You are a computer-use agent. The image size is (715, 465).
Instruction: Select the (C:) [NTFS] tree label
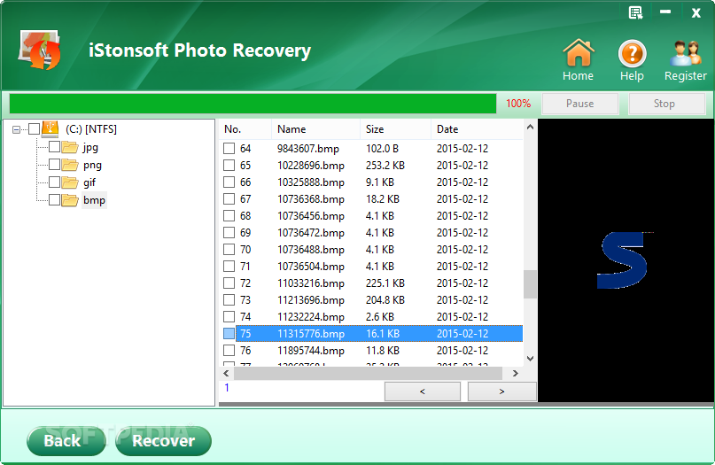pyautogui.click(x=91, y=129)
